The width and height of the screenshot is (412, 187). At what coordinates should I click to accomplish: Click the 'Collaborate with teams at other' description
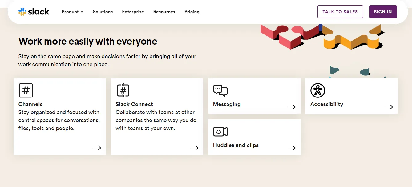click(156, 120)
